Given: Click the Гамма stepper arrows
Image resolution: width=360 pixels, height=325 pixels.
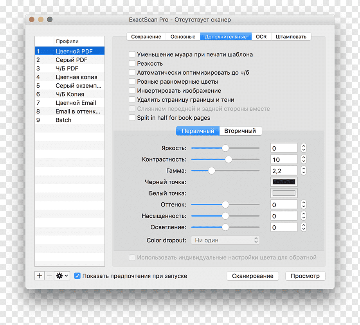Looking at the screenshot, I should 304,171.
